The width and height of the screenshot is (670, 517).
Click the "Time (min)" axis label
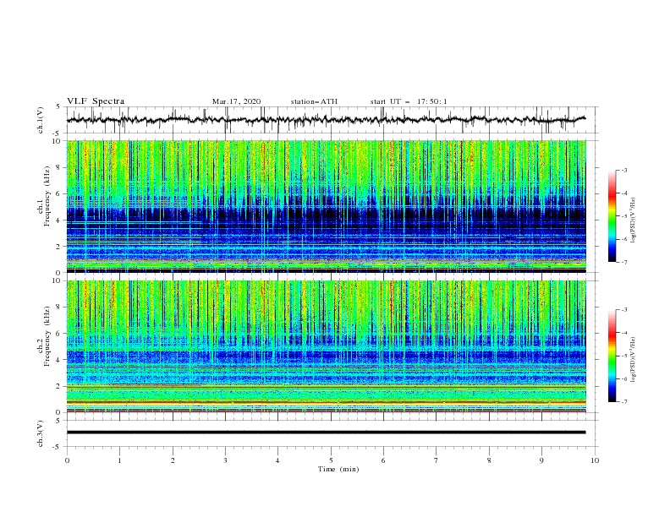[x=338, y=469]
